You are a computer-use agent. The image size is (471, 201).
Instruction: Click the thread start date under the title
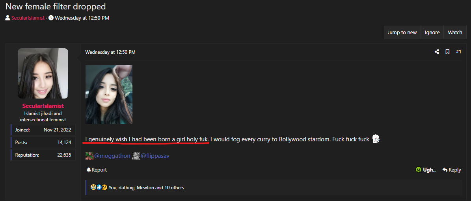click(82, 18)
